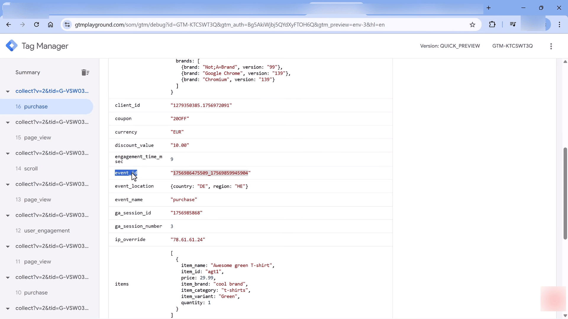Image resolution: width=568 pixels, height=319 pixels.
Task: Click the page vertical scrollbar thumb
Action: 565,193
